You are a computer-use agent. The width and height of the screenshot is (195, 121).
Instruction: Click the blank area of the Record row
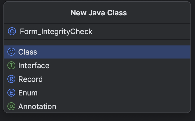pyautogui.click(x=128, y=79)
